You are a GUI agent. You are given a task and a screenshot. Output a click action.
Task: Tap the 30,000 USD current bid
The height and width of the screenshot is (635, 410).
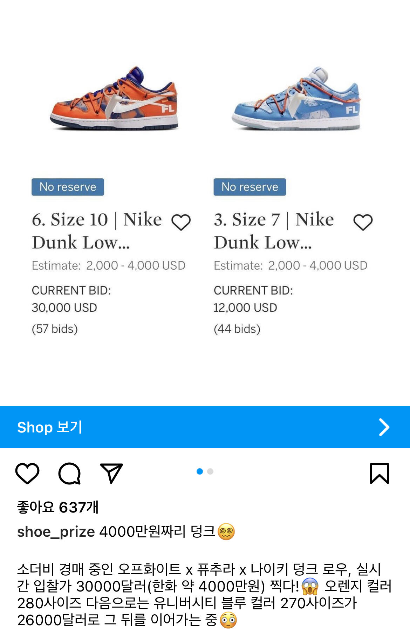(x=64, y=308)
